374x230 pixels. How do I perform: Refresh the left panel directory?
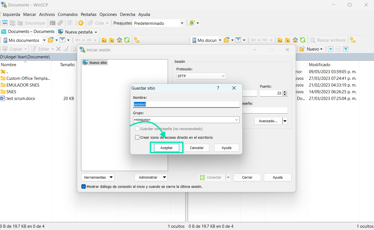(x=127, y=40)
